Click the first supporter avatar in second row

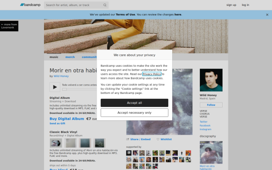pyautogui.click(x=129, y=160)
